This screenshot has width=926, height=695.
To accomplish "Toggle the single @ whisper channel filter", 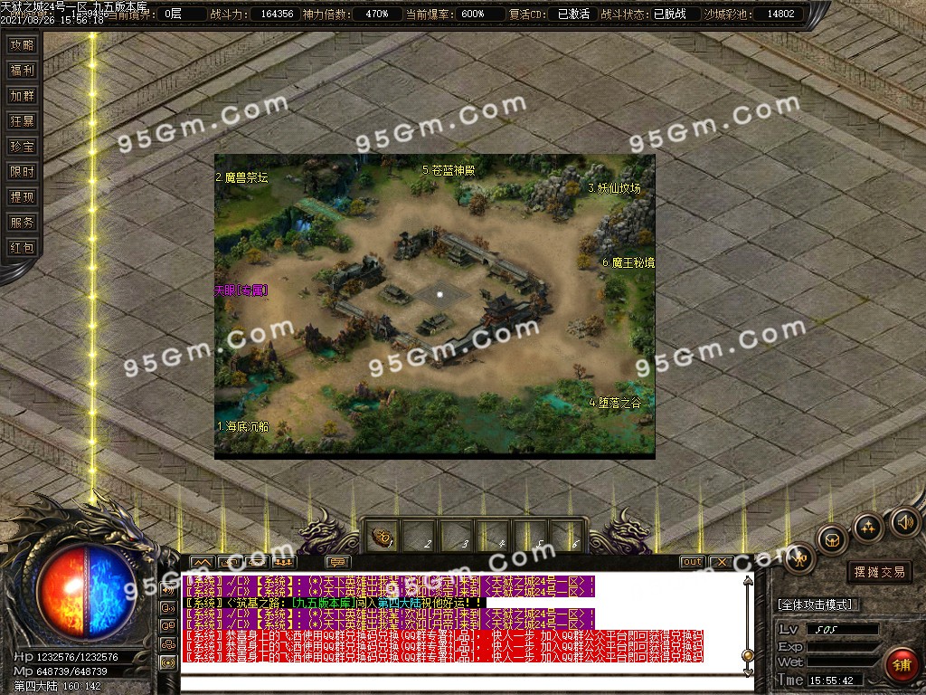I will pyautogui.click(x=168, y=607).
